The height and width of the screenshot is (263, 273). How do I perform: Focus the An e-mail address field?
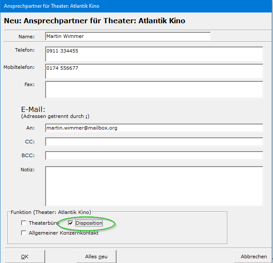tap(154, 128)
